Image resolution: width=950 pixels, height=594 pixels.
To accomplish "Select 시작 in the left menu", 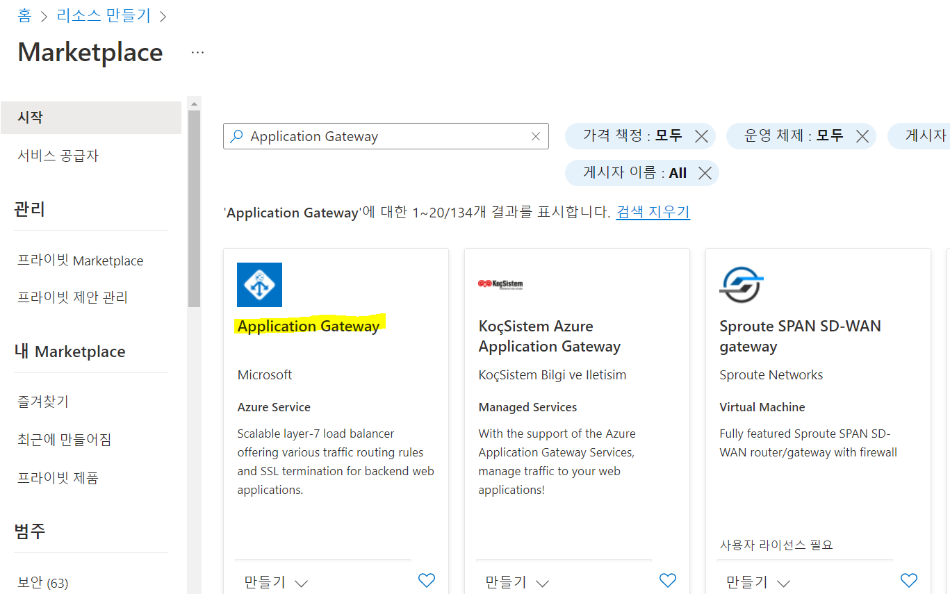I will [90, 117].
